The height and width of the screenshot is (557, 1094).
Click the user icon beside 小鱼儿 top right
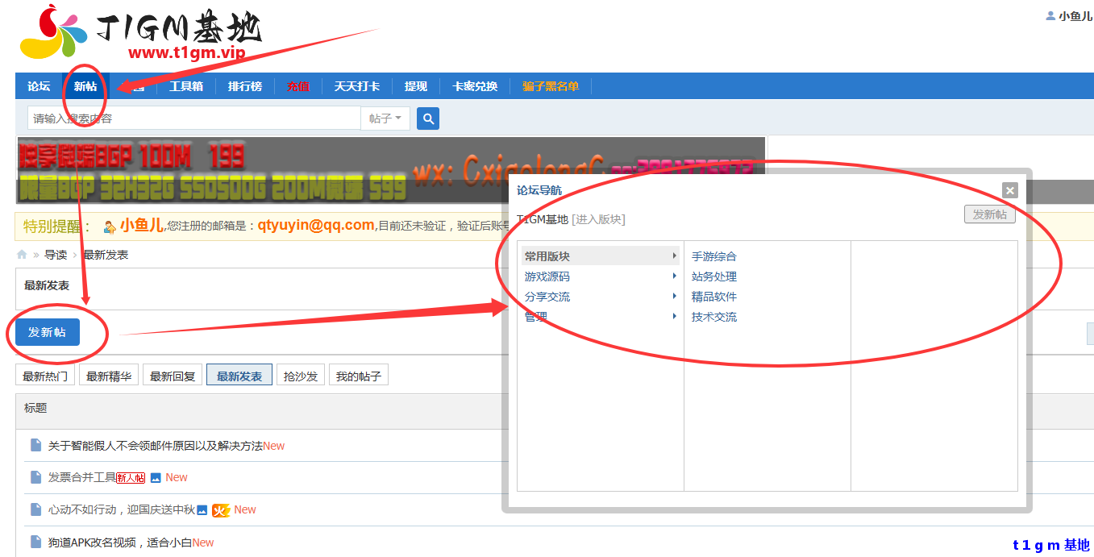(x=1050, y=15)
